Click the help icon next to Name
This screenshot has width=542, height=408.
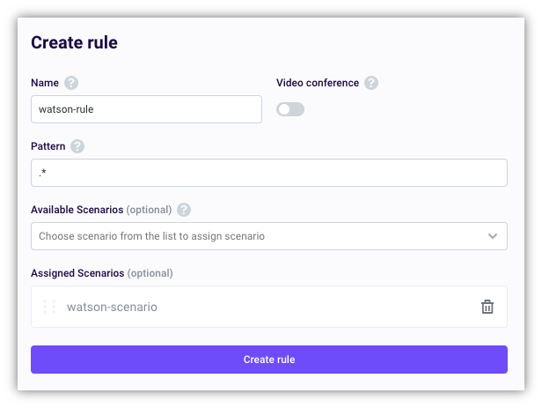click(x=71, y=83)
